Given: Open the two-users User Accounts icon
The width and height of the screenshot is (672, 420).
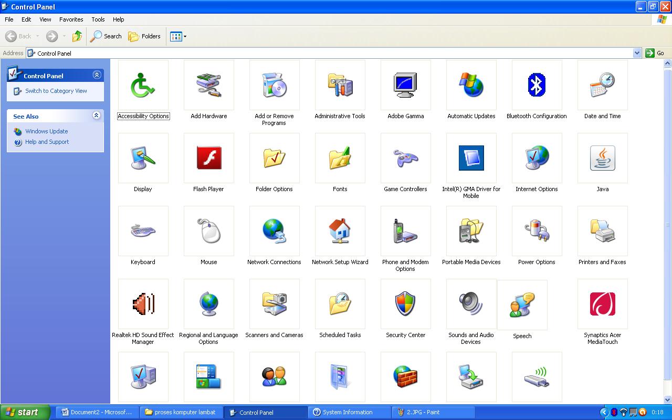Looking at the screenshot, I should (x=274, y=377).
